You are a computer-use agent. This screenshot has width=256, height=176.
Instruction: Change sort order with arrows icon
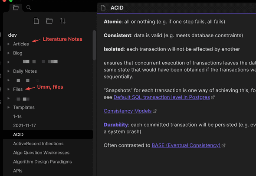pyautogui.click(x=62, y=21)
